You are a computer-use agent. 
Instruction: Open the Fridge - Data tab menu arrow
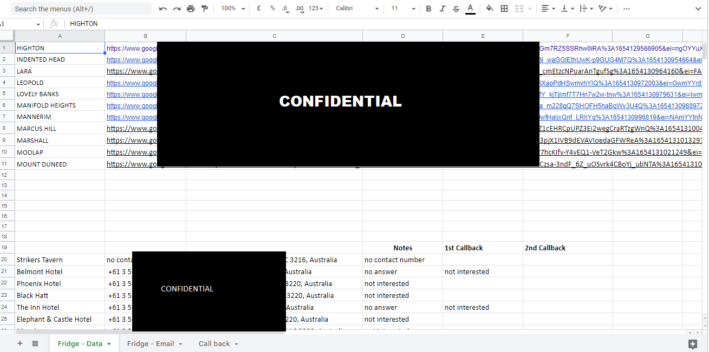coord(109,344)
